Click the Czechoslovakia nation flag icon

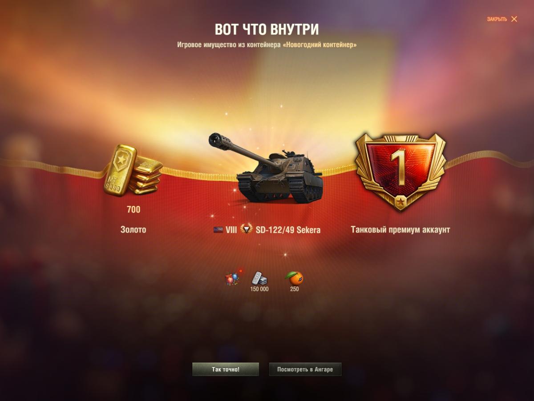point(218,230)
